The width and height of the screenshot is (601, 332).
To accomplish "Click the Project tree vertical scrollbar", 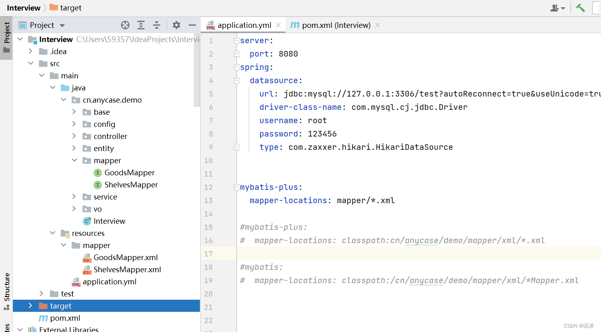I will pyautogui.click(x=197, y=69).
